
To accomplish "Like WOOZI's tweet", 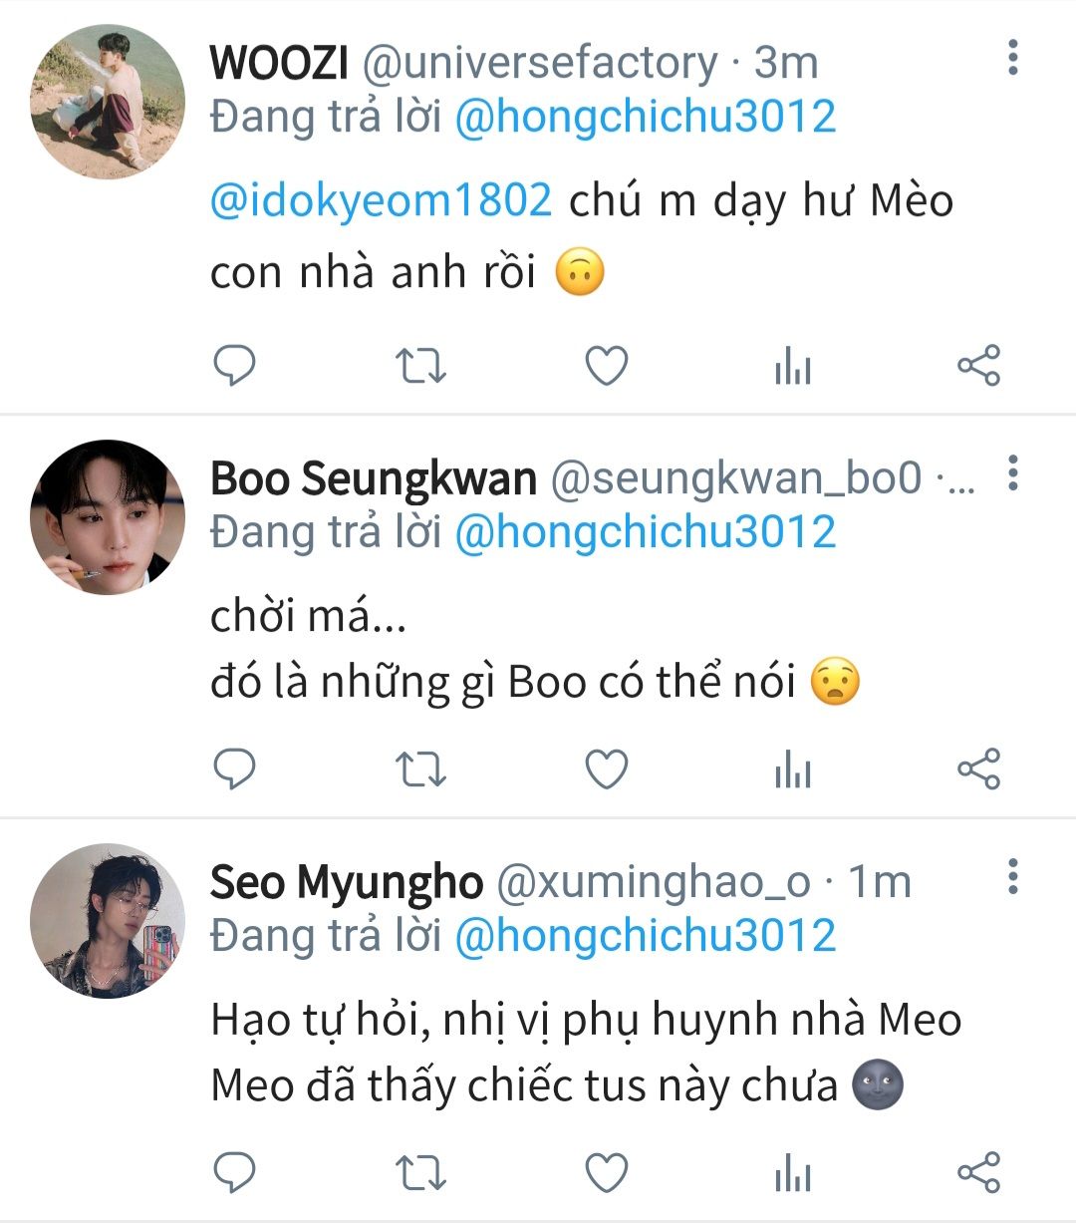I will 606,366.
